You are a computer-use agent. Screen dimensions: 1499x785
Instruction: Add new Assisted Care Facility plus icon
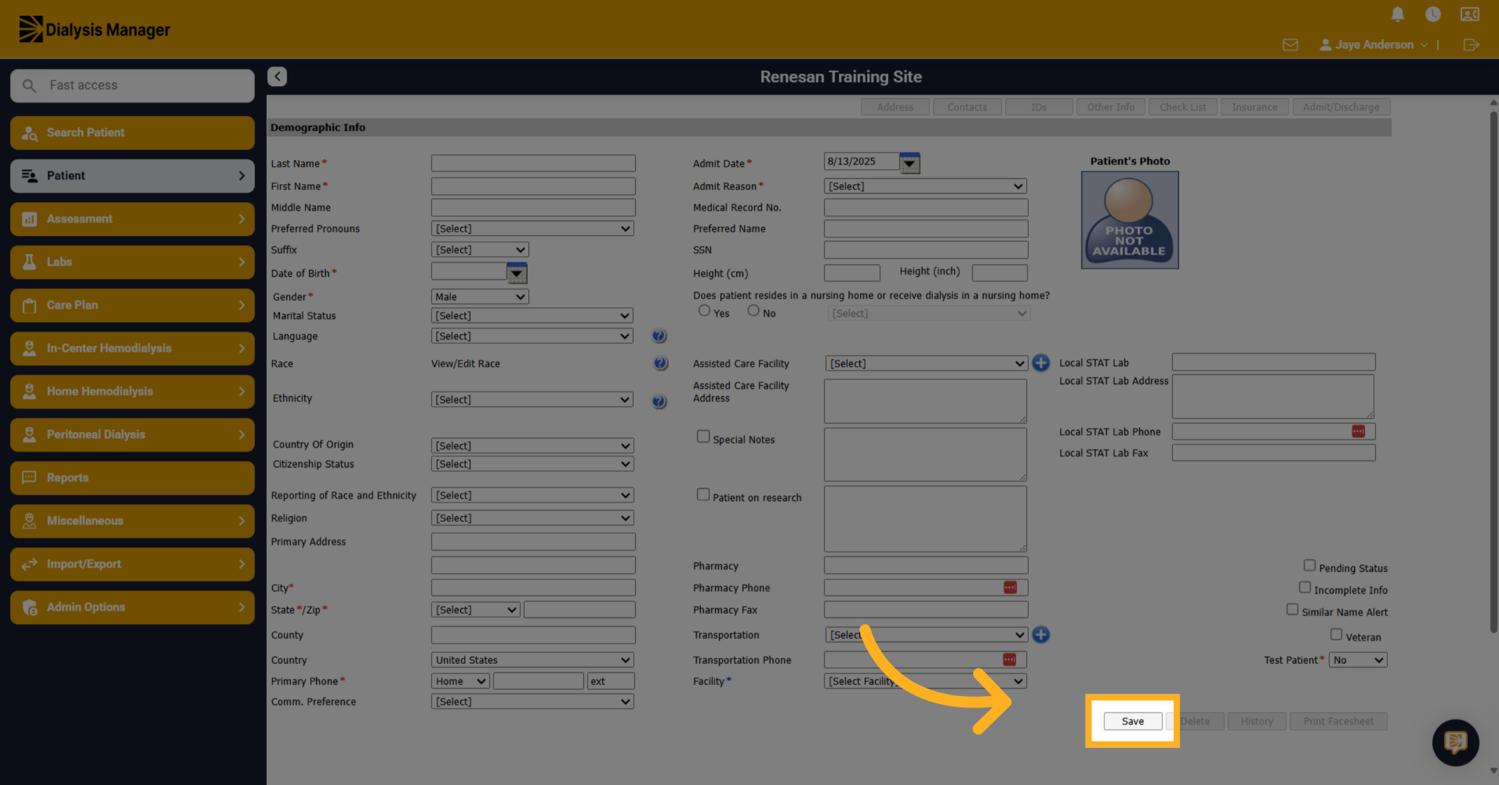coord(1041,363)
